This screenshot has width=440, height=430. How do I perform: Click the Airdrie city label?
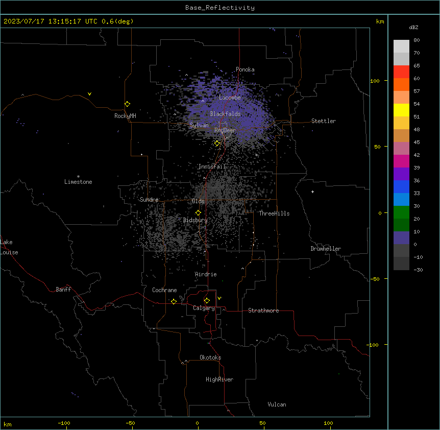click(206, 274)
